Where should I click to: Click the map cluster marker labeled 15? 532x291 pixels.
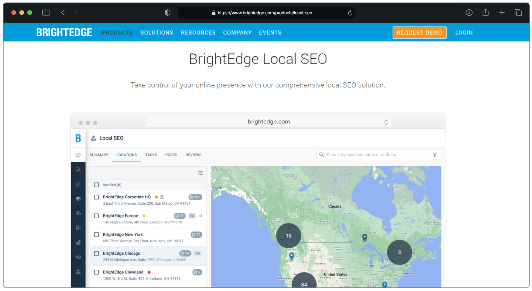[x=288, y=236]
